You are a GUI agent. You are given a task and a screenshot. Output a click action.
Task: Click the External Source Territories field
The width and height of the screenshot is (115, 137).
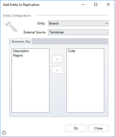click(78, 32)
